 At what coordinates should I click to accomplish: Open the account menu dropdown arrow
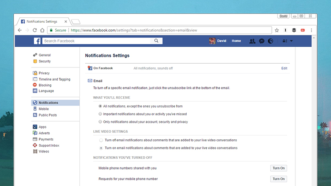(x=291, y=41)
